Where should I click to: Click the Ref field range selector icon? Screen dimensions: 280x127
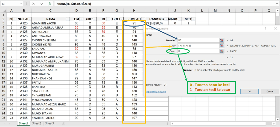pyautogui.click(x=222, y=45)
